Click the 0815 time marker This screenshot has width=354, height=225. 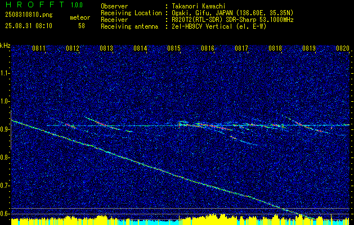point(174,48)
